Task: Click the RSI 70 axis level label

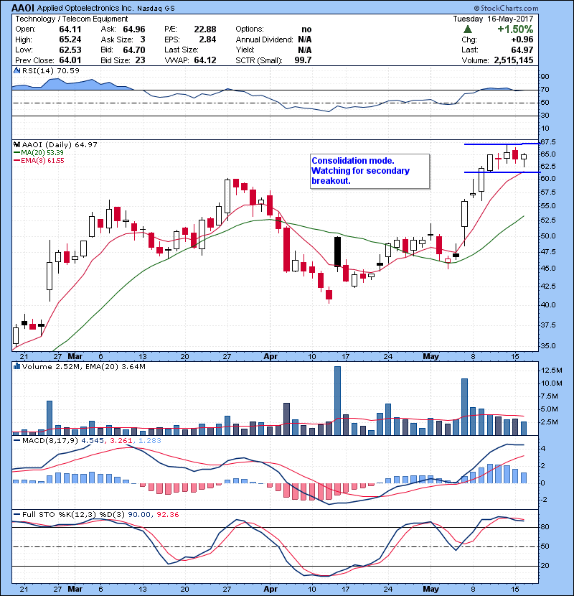Action: coord(545,90)
